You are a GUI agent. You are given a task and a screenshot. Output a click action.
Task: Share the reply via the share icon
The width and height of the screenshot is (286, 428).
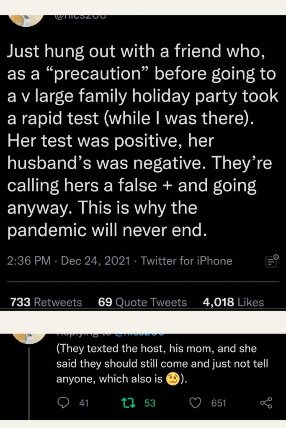(267, 403)
